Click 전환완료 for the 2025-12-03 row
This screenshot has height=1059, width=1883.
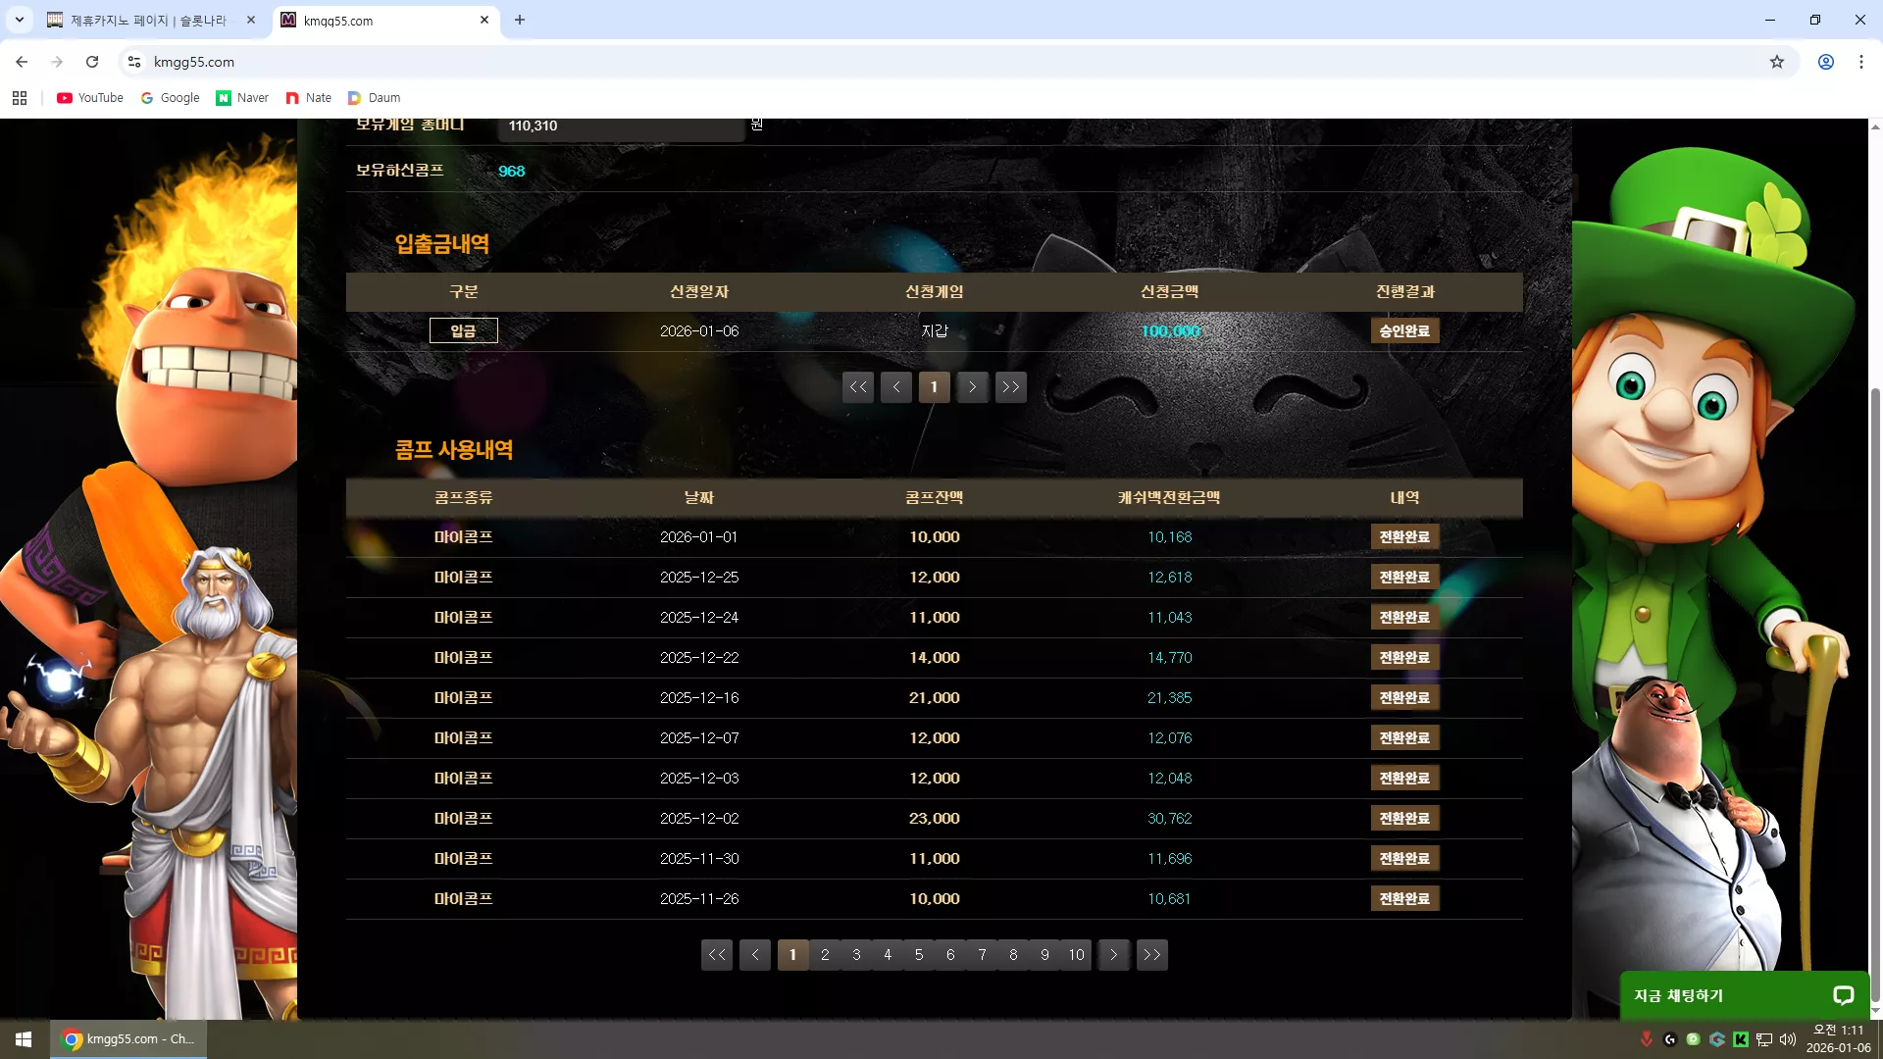[x=1404, y=779]
